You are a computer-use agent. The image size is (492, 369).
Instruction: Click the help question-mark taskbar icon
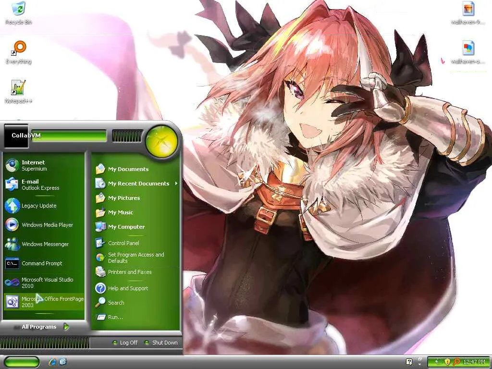(x=409, y=362)
